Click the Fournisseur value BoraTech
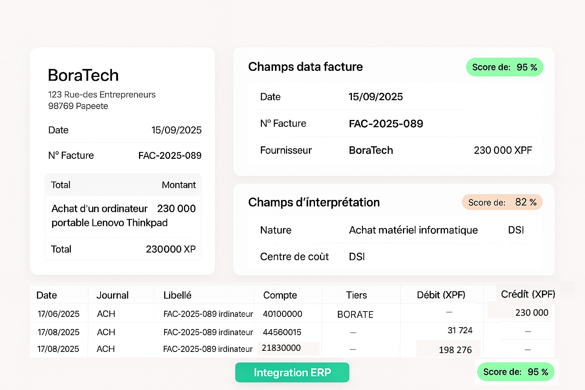Image resolution: width=585 pixels, height=390 pixels. click(x=371, y=150)
